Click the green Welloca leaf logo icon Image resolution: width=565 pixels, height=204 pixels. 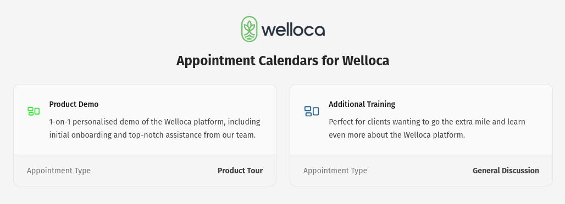(250, 29)
